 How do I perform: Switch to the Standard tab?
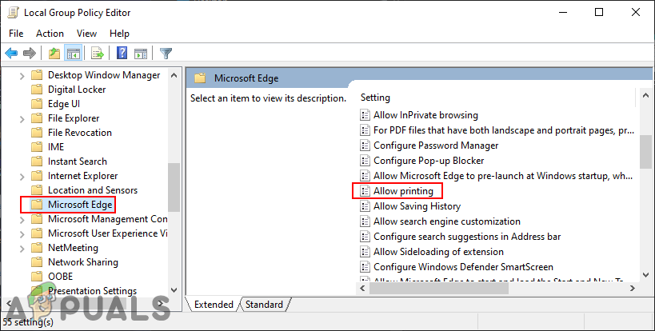(x=264, y=305)
